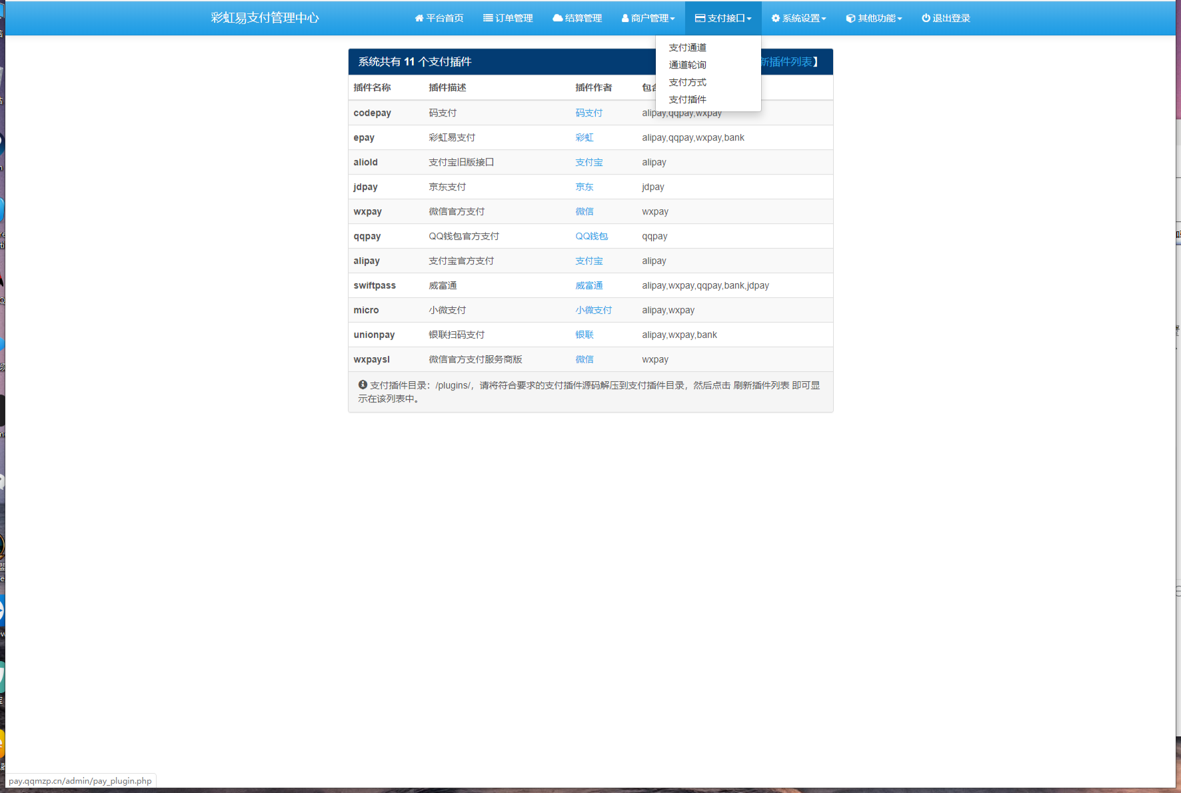Image resolution: width=1181 pixels, height=793 pixels.
Task: Click the info icon before 支付插件目录
Action: click(363, 385)
